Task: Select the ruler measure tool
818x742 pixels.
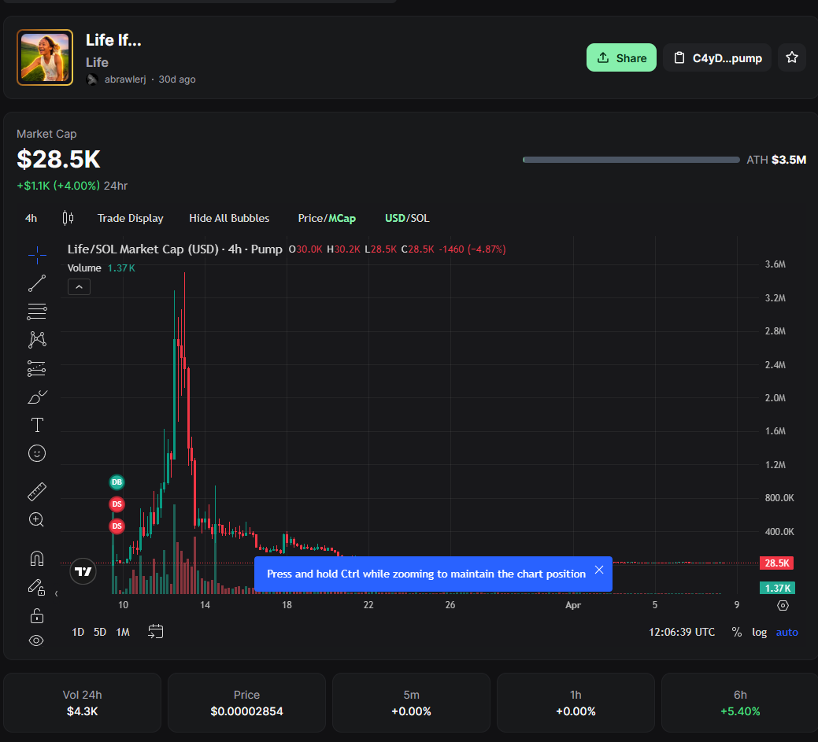Action: pos(37,492)
